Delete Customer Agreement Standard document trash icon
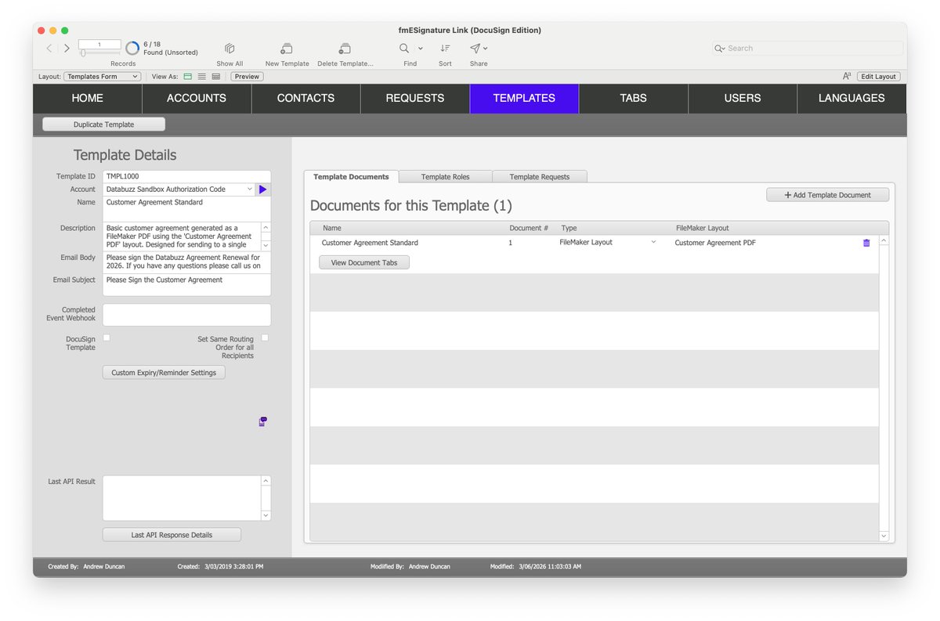 click(x=866, y=243)
